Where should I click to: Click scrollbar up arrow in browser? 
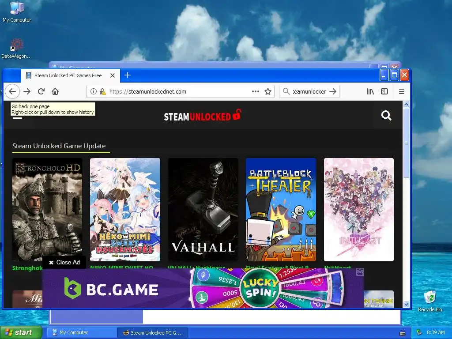(406, 104)
